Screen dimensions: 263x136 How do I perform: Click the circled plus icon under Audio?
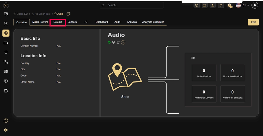(x=123, y=42)
